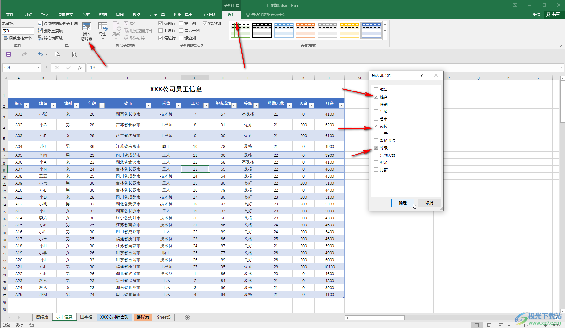Select the black table style swatch
This screenshot has width=565, height=328.
[262, 30]
